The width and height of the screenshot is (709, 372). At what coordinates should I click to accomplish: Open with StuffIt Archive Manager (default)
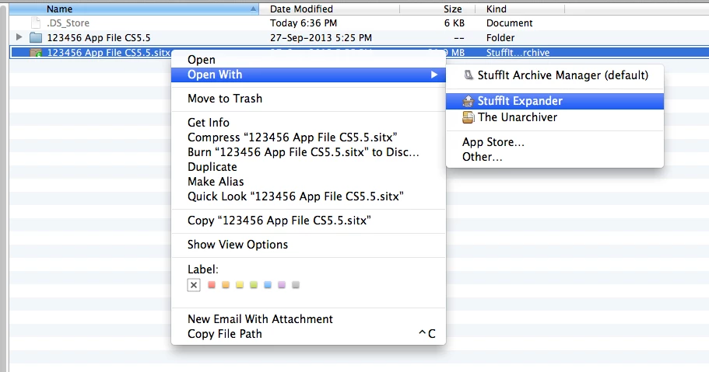[555, 75]
